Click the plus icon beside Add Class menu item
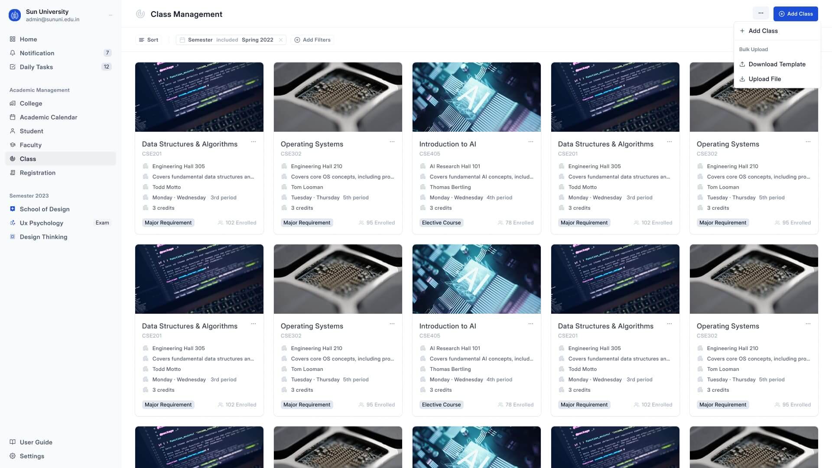The width and height of the screenshot is (832, 468). pos(742,31)
